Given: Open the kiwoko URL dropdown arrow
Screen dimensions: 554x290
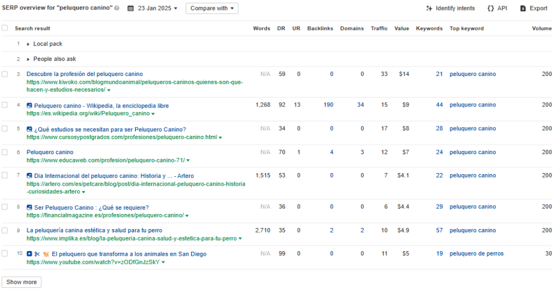Looking at the screenshot, I should pyautogui.click(x=109, y=90).
